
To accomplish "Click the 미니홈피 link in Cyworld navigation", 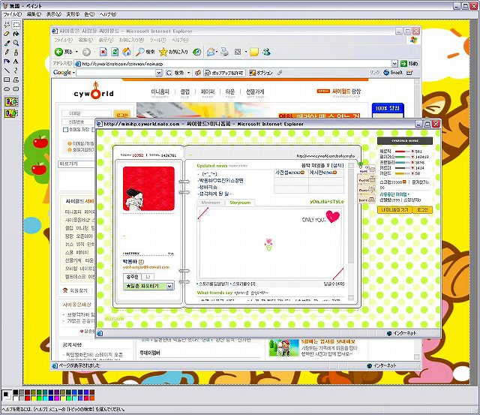I will pos(160,92).
